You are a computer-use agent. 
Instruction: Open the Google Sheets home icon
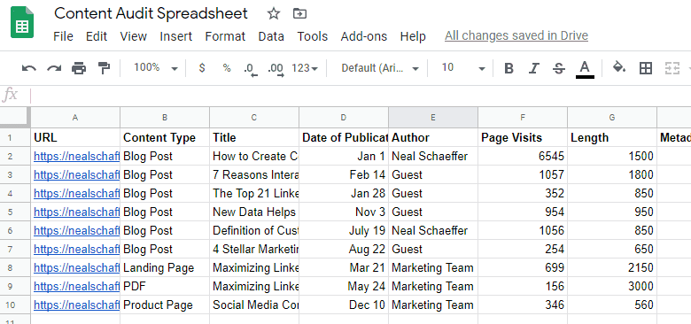pos(22,22)
